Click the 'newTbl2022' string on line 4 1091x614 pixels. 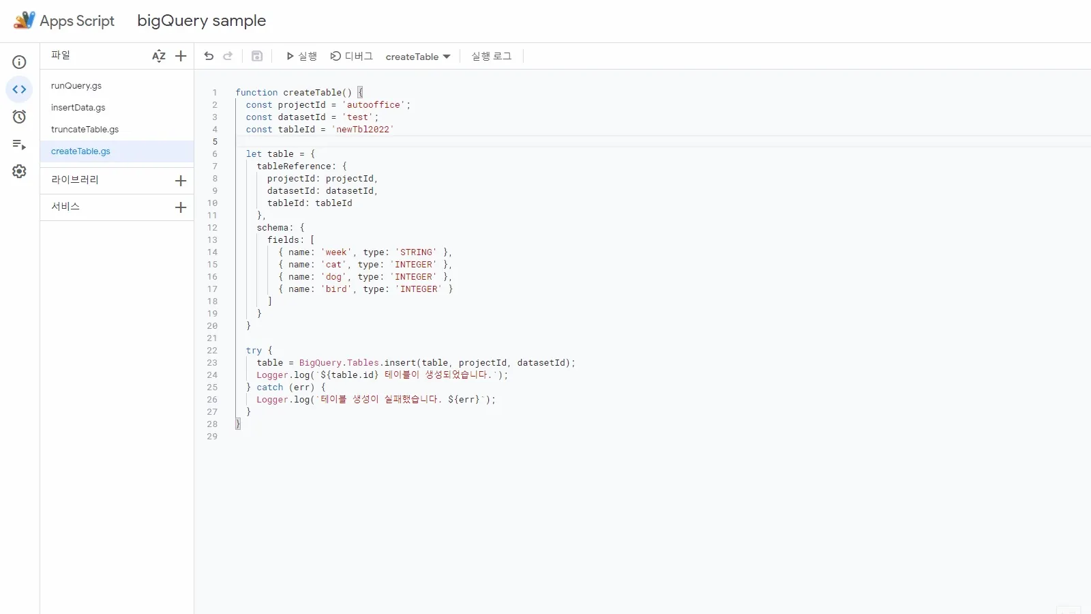click(x=363, y=130)
